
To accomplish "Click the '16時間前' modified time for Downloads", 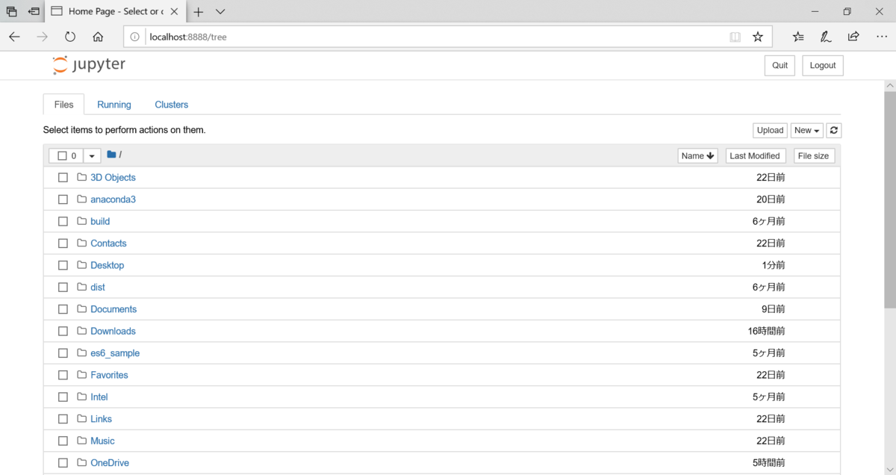I will tap(766, 331).
